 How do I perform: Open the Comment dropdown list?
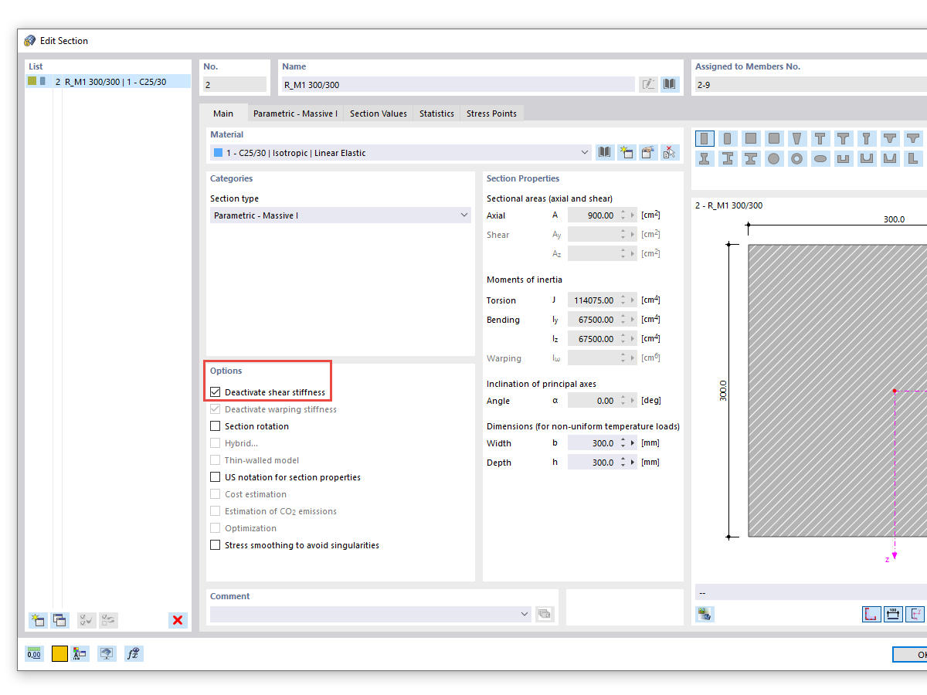(523, 613)
